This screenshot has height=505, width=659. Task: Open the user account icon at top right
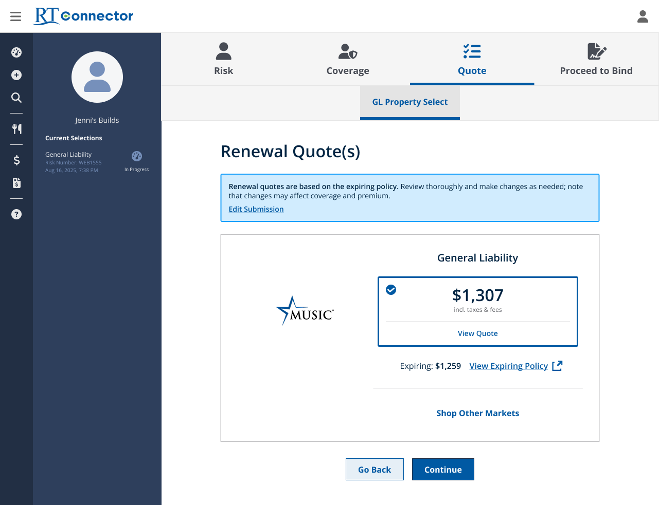tap(643, 16)
